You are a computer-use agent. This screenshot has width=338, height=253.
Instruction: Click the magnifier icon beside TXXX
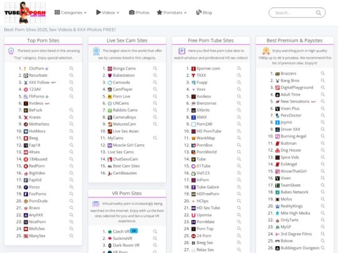(239, 75)
